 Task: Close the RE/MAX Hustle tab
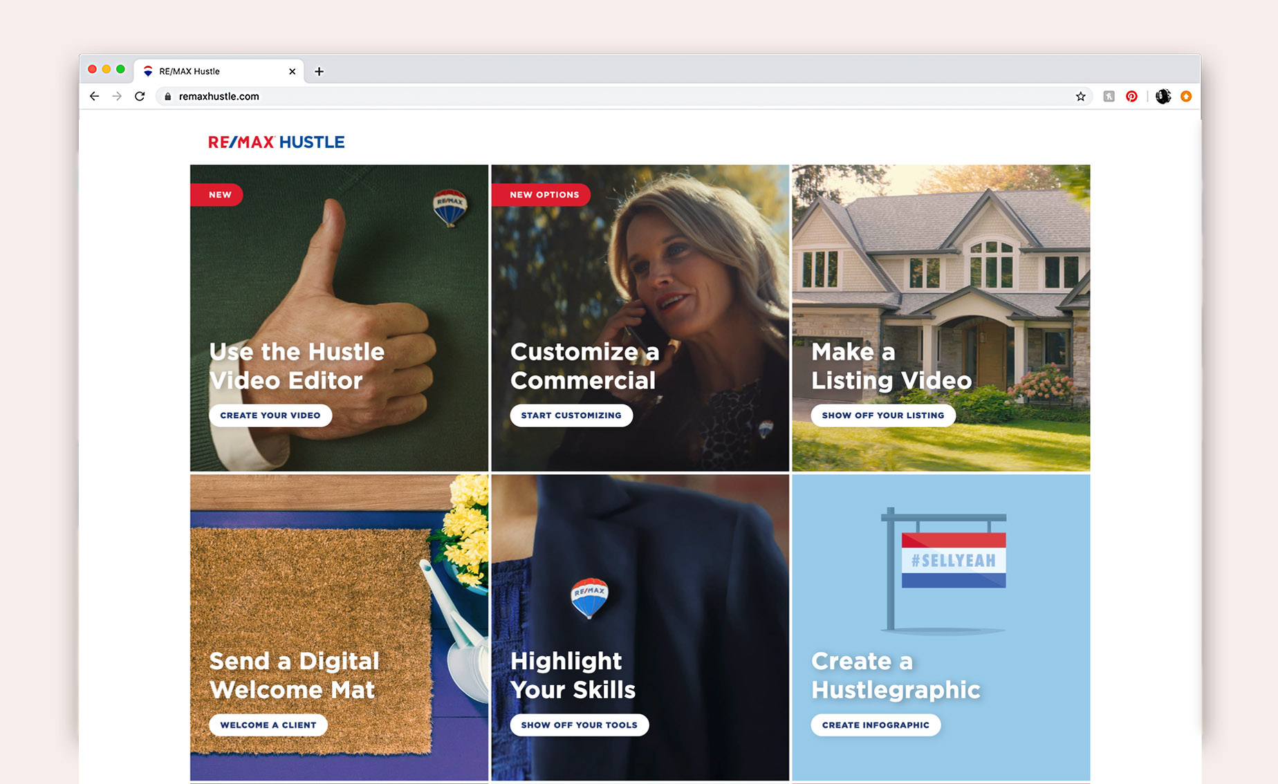(x=292, y=71)
